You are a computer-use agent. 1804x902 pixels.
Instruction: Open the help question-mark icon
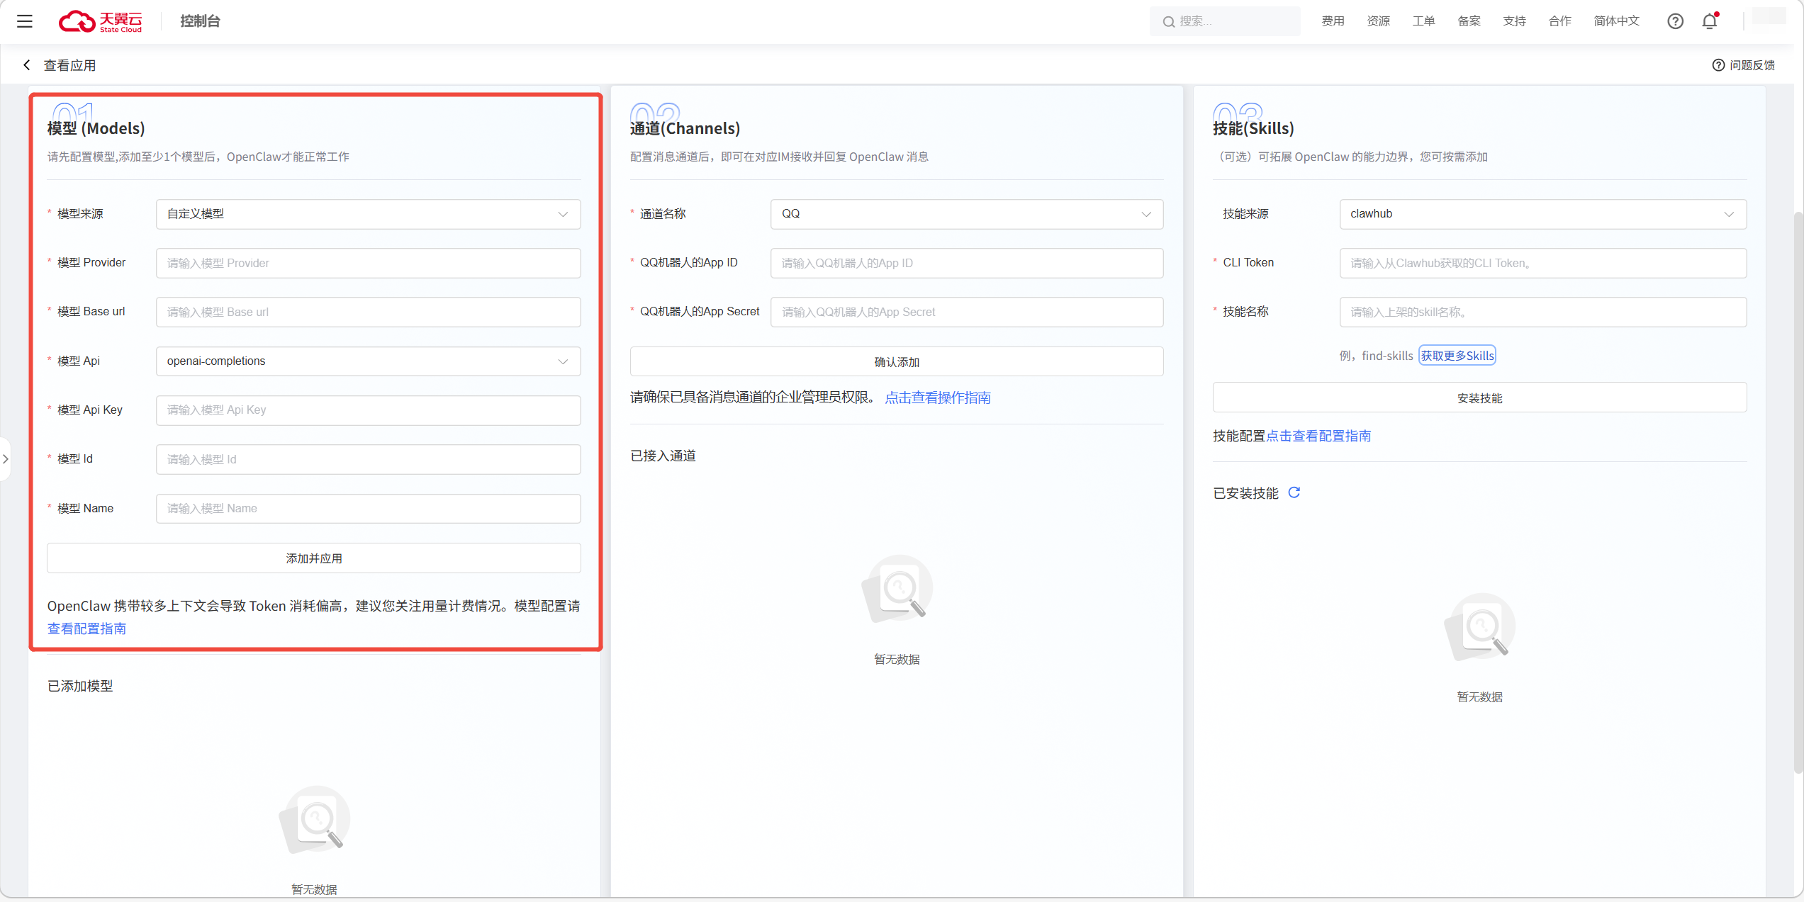pos(1675,21)
